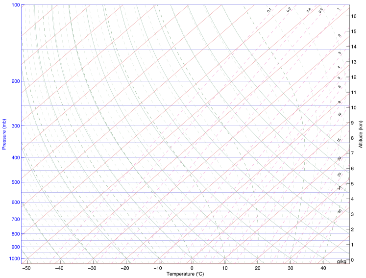Click the 10 temperature axis tick label
The image size is (366, 278).
[225, 268]
